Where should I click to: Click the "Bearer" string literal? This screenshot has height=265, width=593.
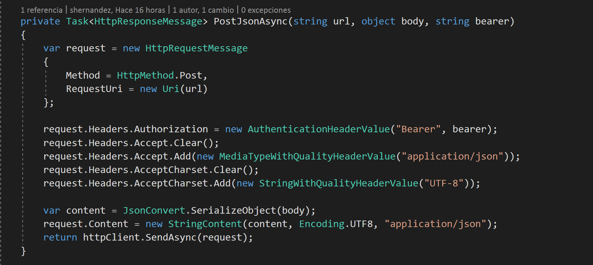click(418, 129)
